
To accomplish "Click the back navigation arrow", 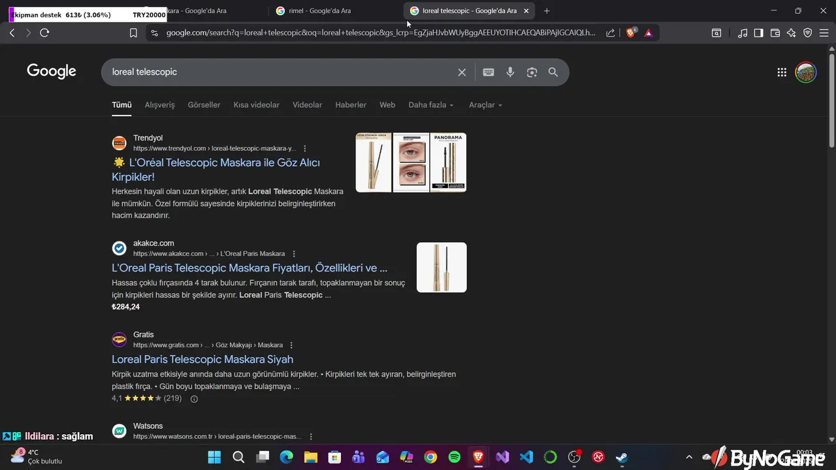I will point(12,33).
